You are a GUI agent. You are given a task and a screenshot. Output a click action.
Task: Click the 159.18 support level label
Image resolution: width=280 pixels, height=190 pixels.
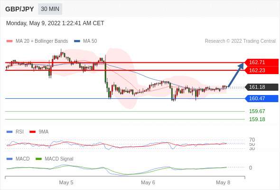point(257,119)
